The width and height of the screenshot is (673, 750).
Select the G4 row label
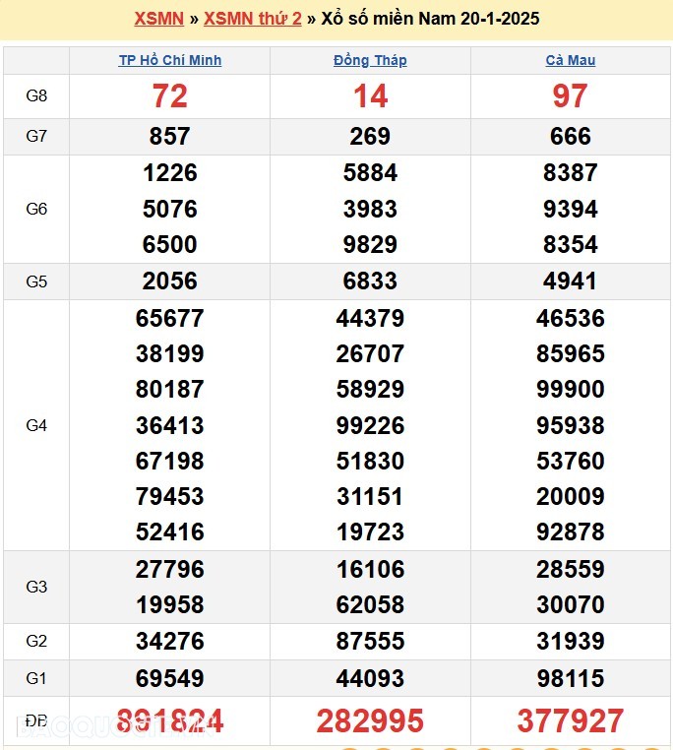point(36,425)
